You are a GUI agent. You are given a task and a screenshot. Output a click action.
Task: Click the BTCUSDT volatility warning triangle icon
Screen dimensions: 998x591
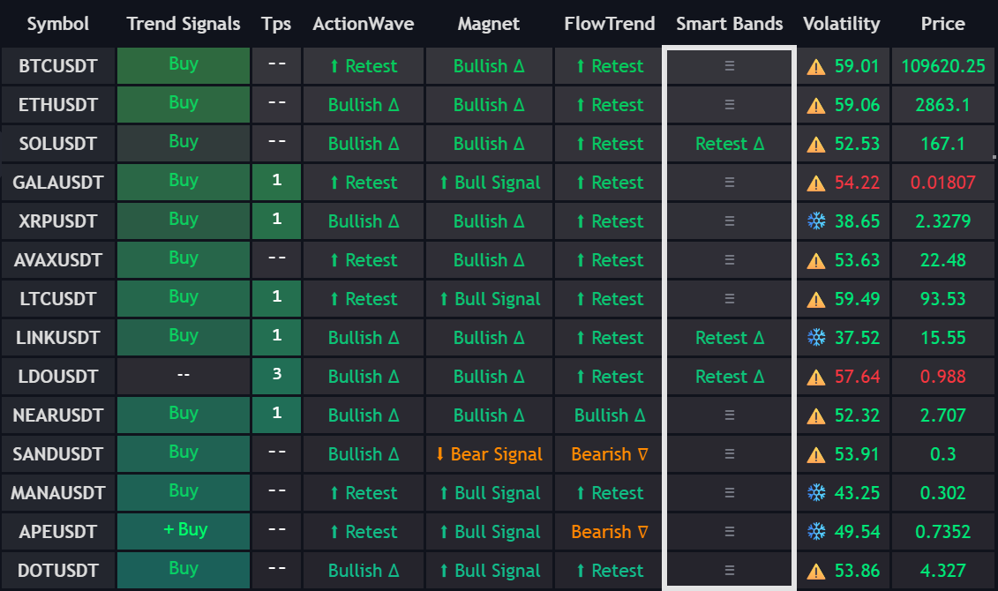point(816,67)
